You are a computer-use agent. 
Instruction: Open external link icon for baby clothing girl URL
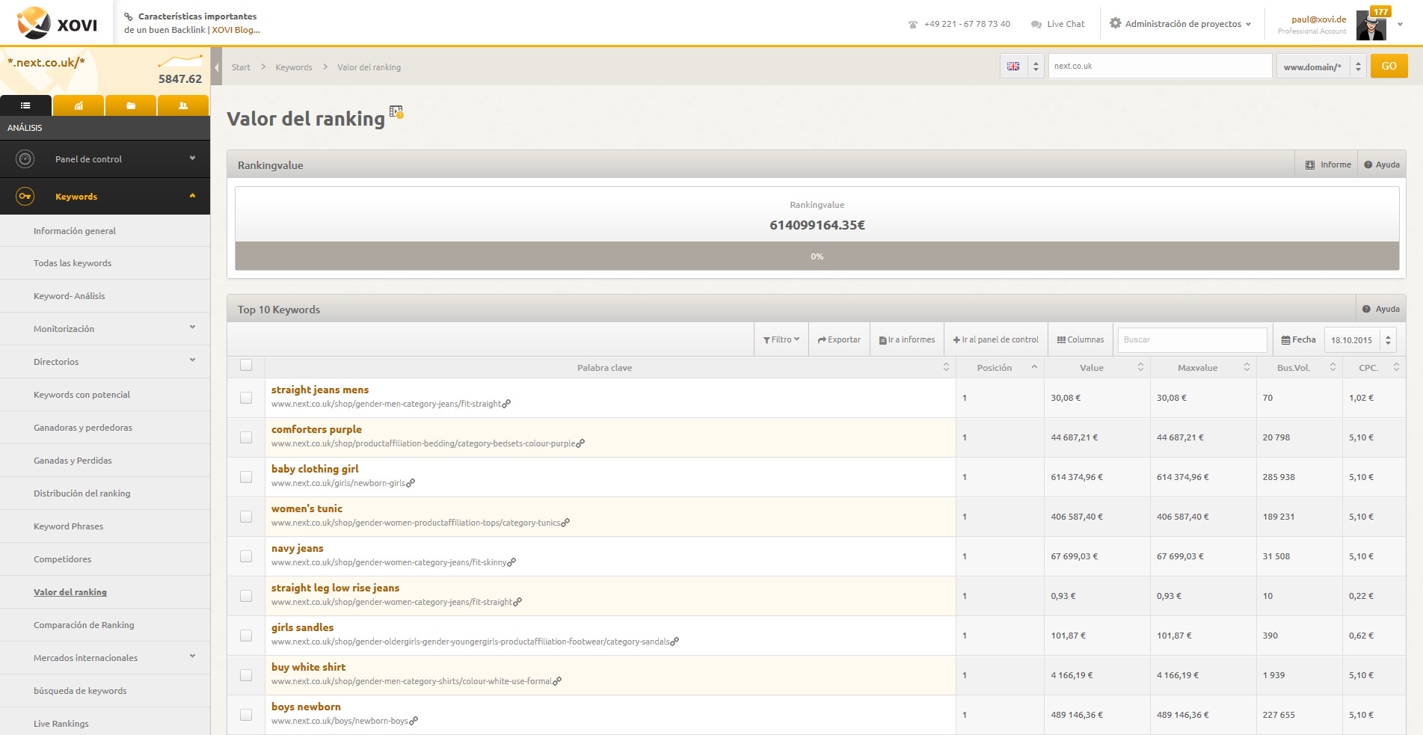411,483
